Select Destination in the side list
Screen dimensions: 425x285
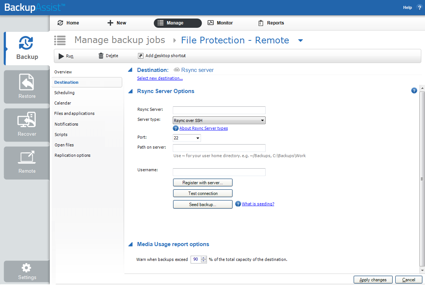coord(87,82)
